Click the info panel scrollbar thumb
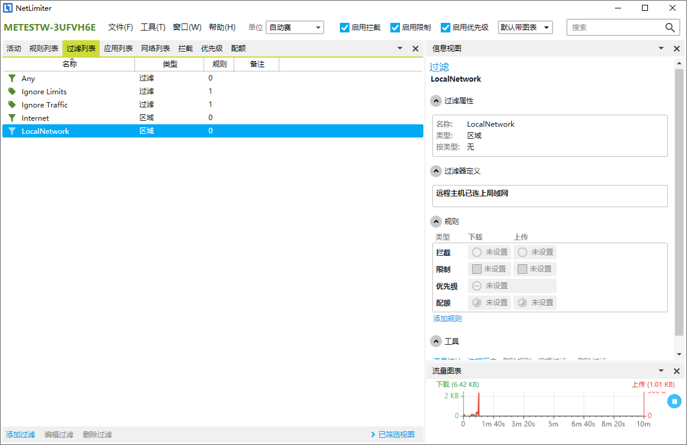The image size is (687, 445). (x=679, y=202)
